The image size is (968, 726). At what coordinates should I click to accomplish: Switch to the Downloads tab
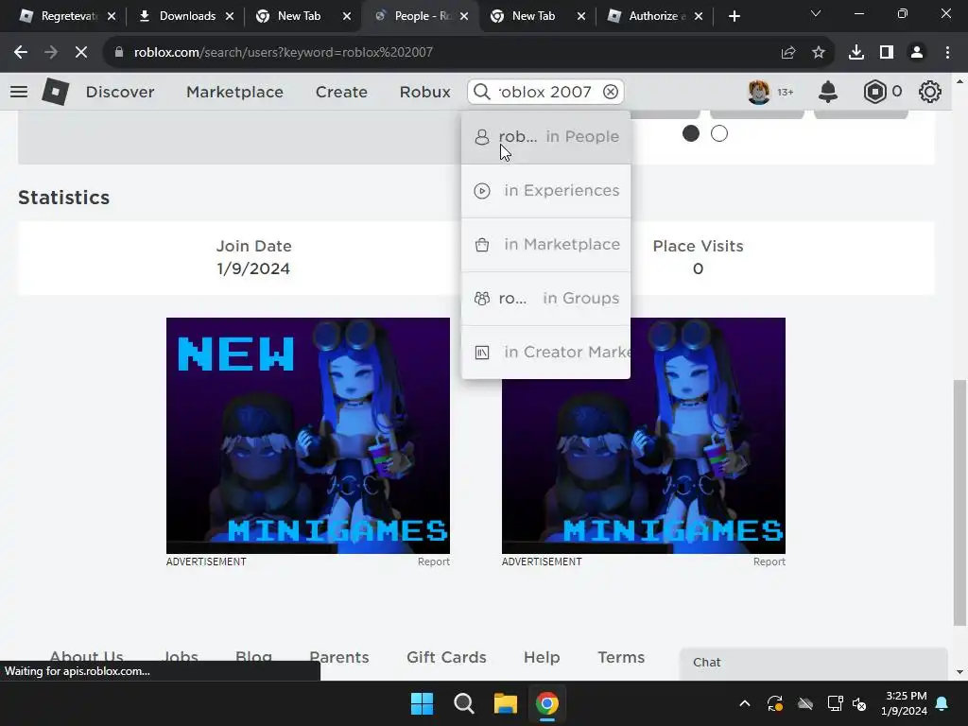[x=185, y=16]
